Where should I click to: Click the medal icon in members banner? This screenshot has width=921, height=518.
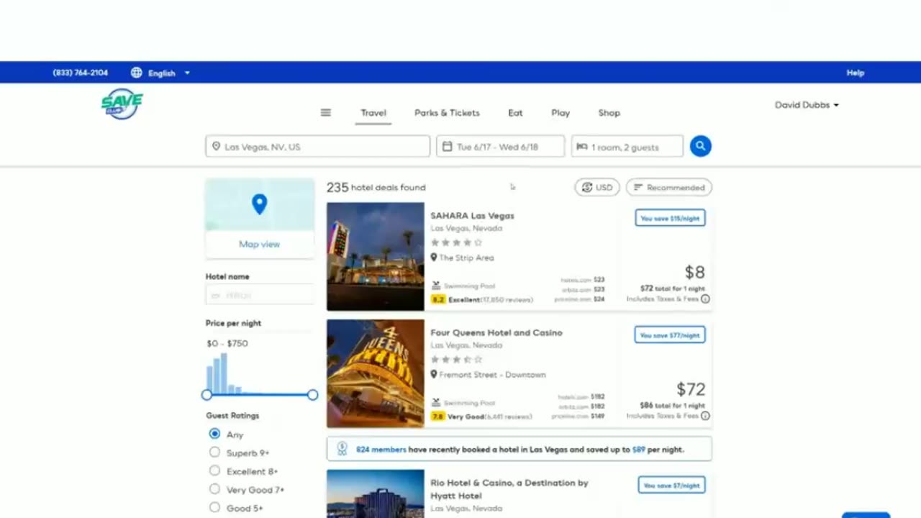tap(342, 448)
